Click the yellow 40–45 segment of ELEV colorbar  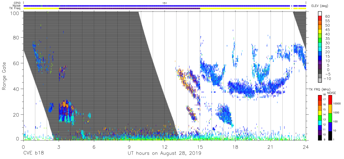pyautogui.click(x=320, y=31)
